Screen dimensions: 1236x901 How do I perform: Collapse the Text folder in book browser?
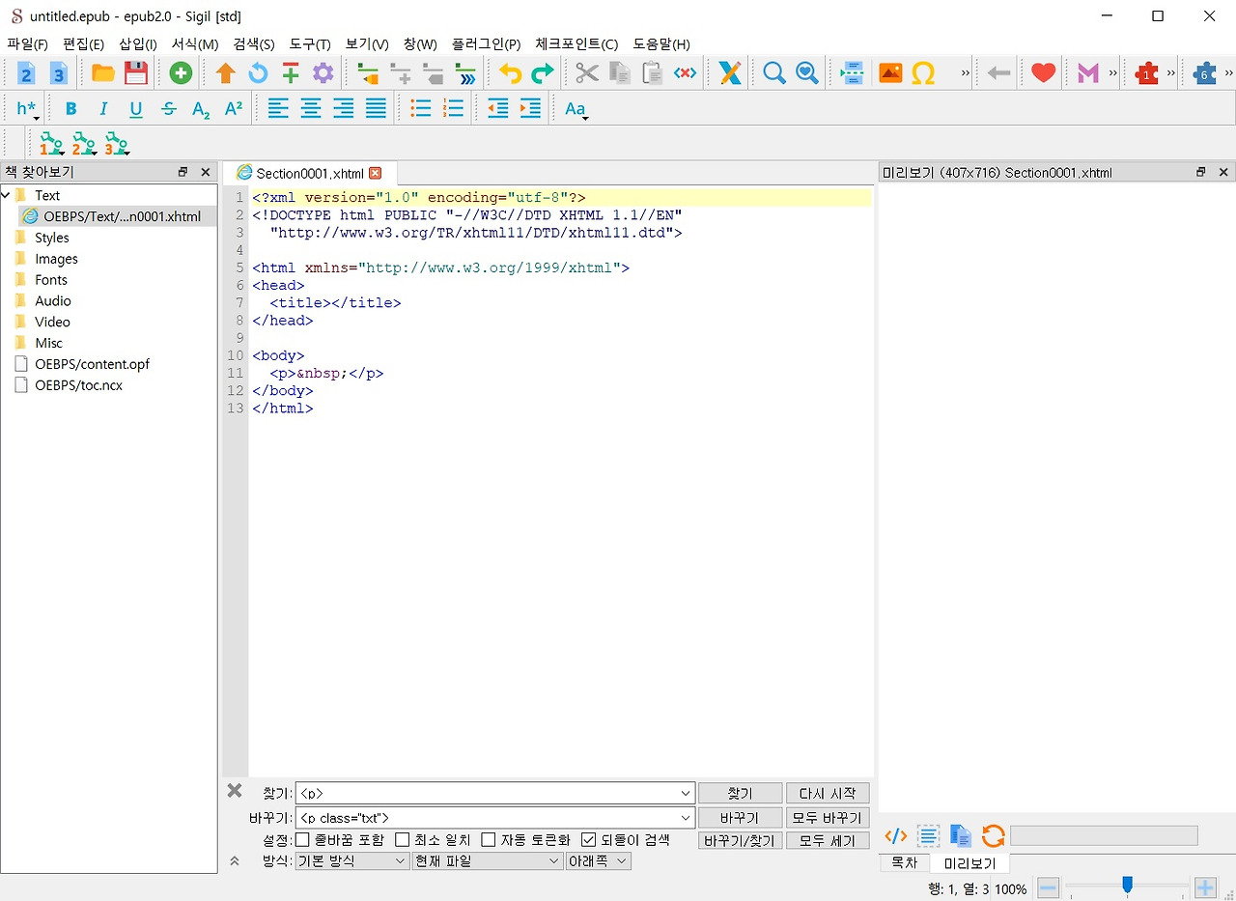click(x=7, y=195)
